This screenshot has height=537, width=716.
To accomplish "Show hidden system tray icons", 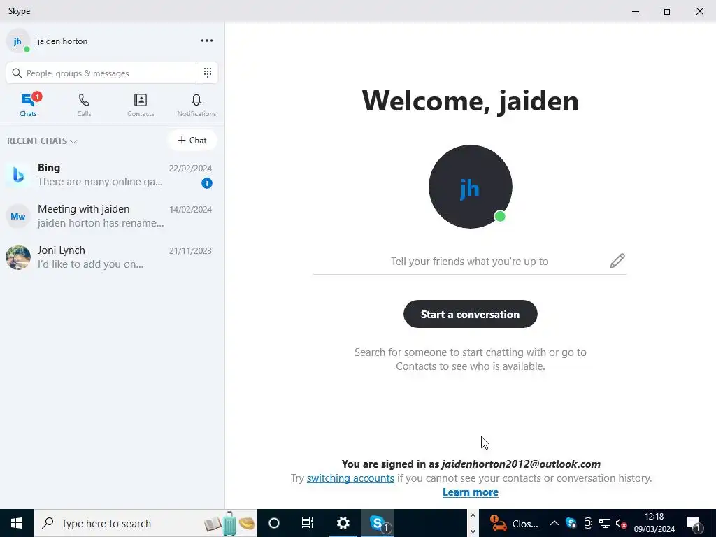I will point(554,523).
